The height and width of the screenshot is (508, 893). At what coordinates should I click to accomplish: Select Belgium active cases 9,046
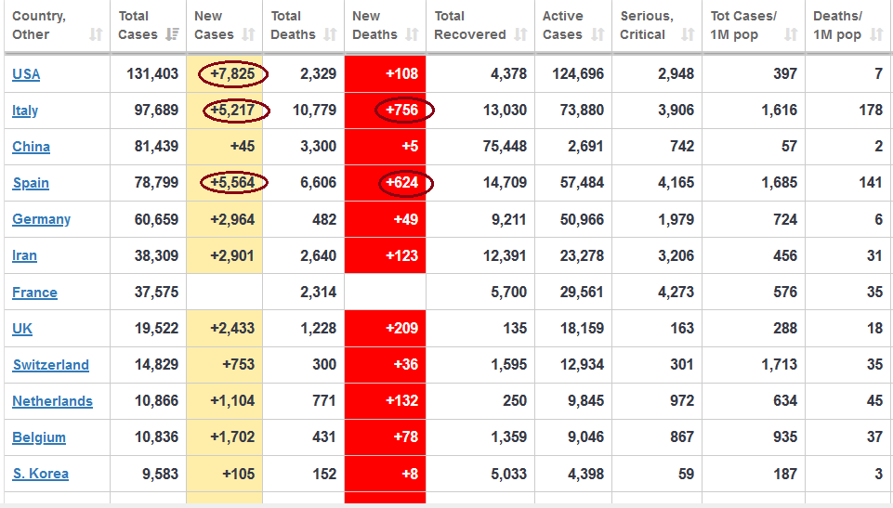(x=585, y=438)
